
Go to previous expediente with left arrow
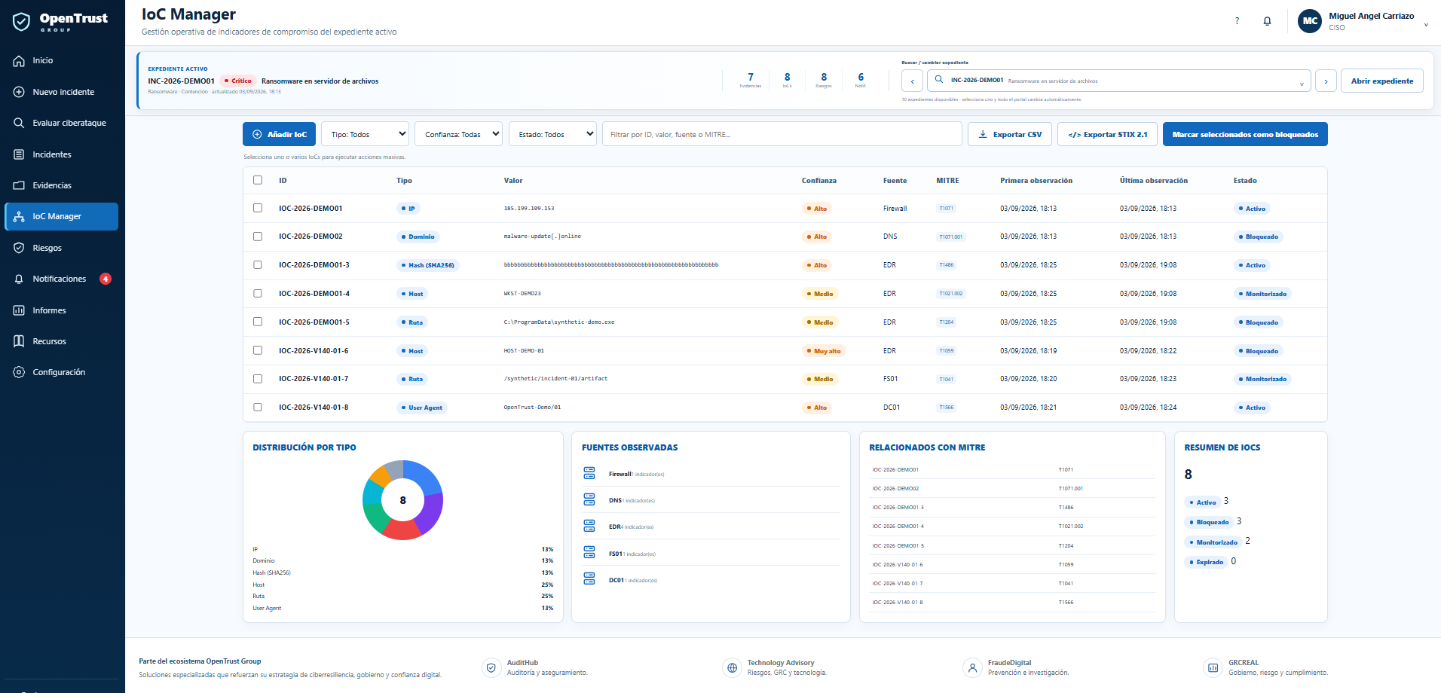(x=912, y=81)
